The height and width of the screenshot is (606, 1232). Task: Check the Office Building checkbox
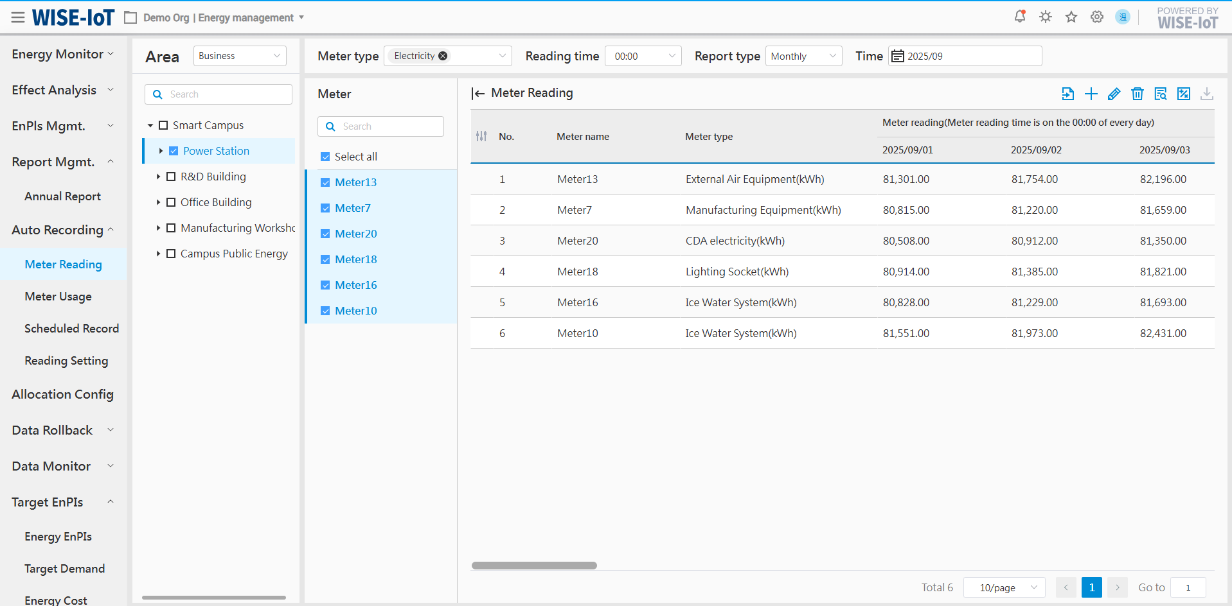point(171,202)
